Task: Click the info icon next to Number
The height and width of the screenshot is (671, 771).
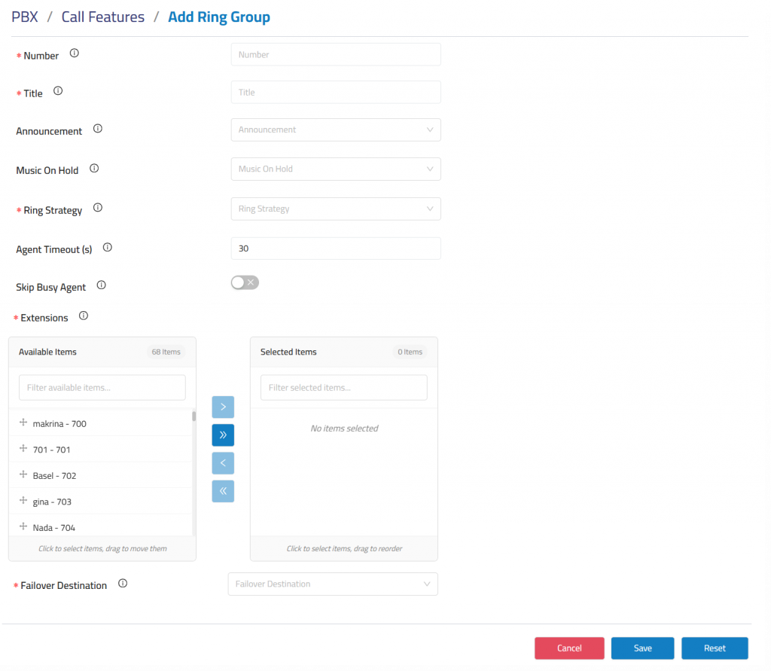Action: click(x=74, y=53)
